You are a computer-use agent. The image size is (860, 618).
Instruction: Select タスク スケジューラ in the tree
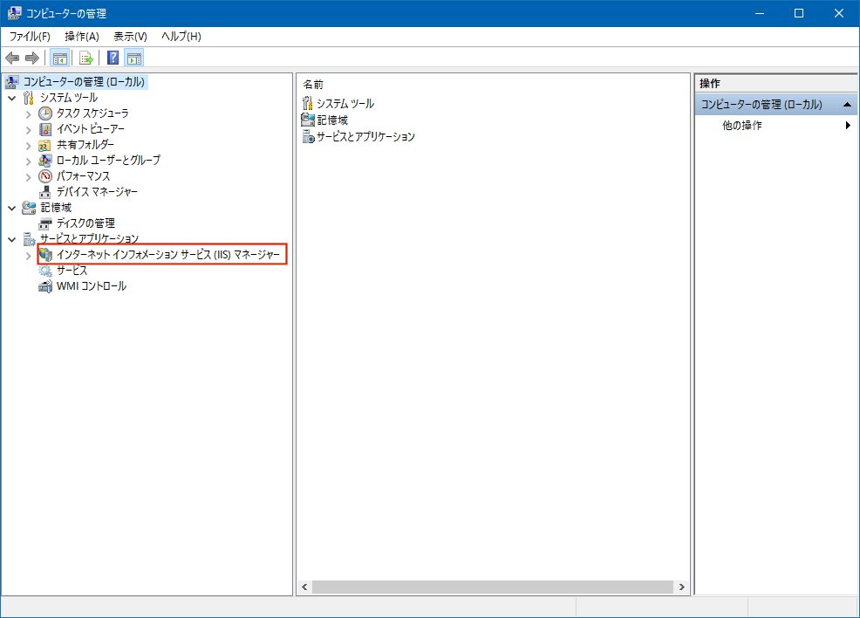[x=92, y=113]
